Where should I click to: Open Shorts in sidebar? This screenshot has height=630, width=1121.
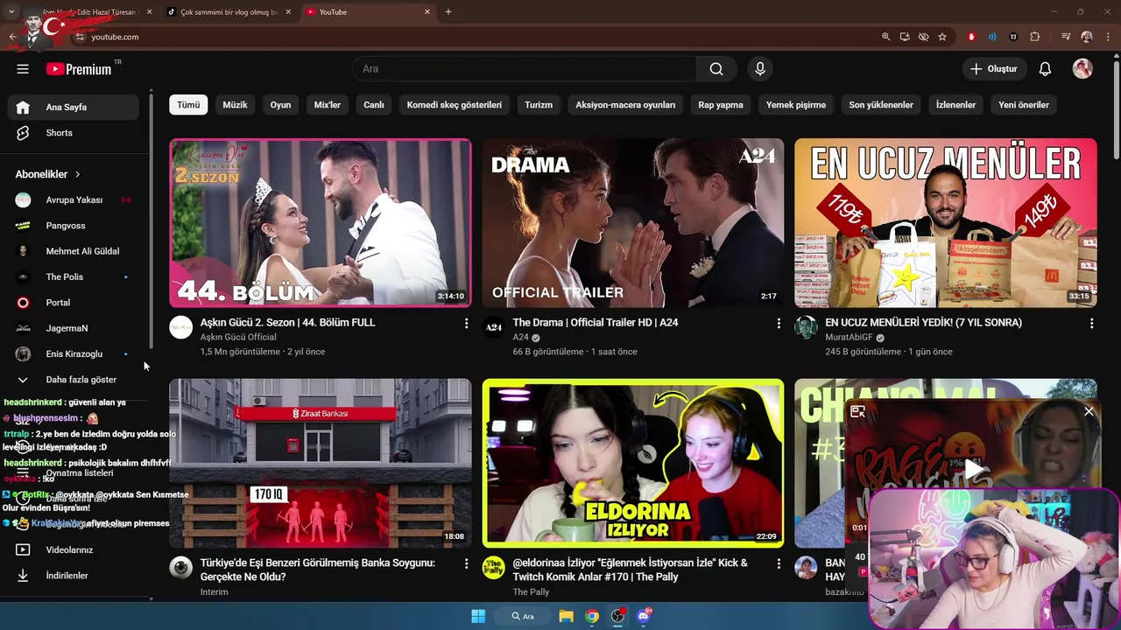click(74, 133)
